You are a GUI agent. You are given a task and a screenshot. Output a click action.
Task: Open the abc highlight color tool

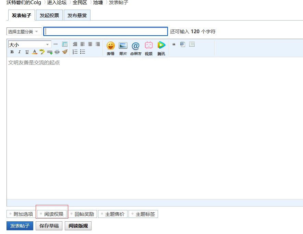point(42,52)
